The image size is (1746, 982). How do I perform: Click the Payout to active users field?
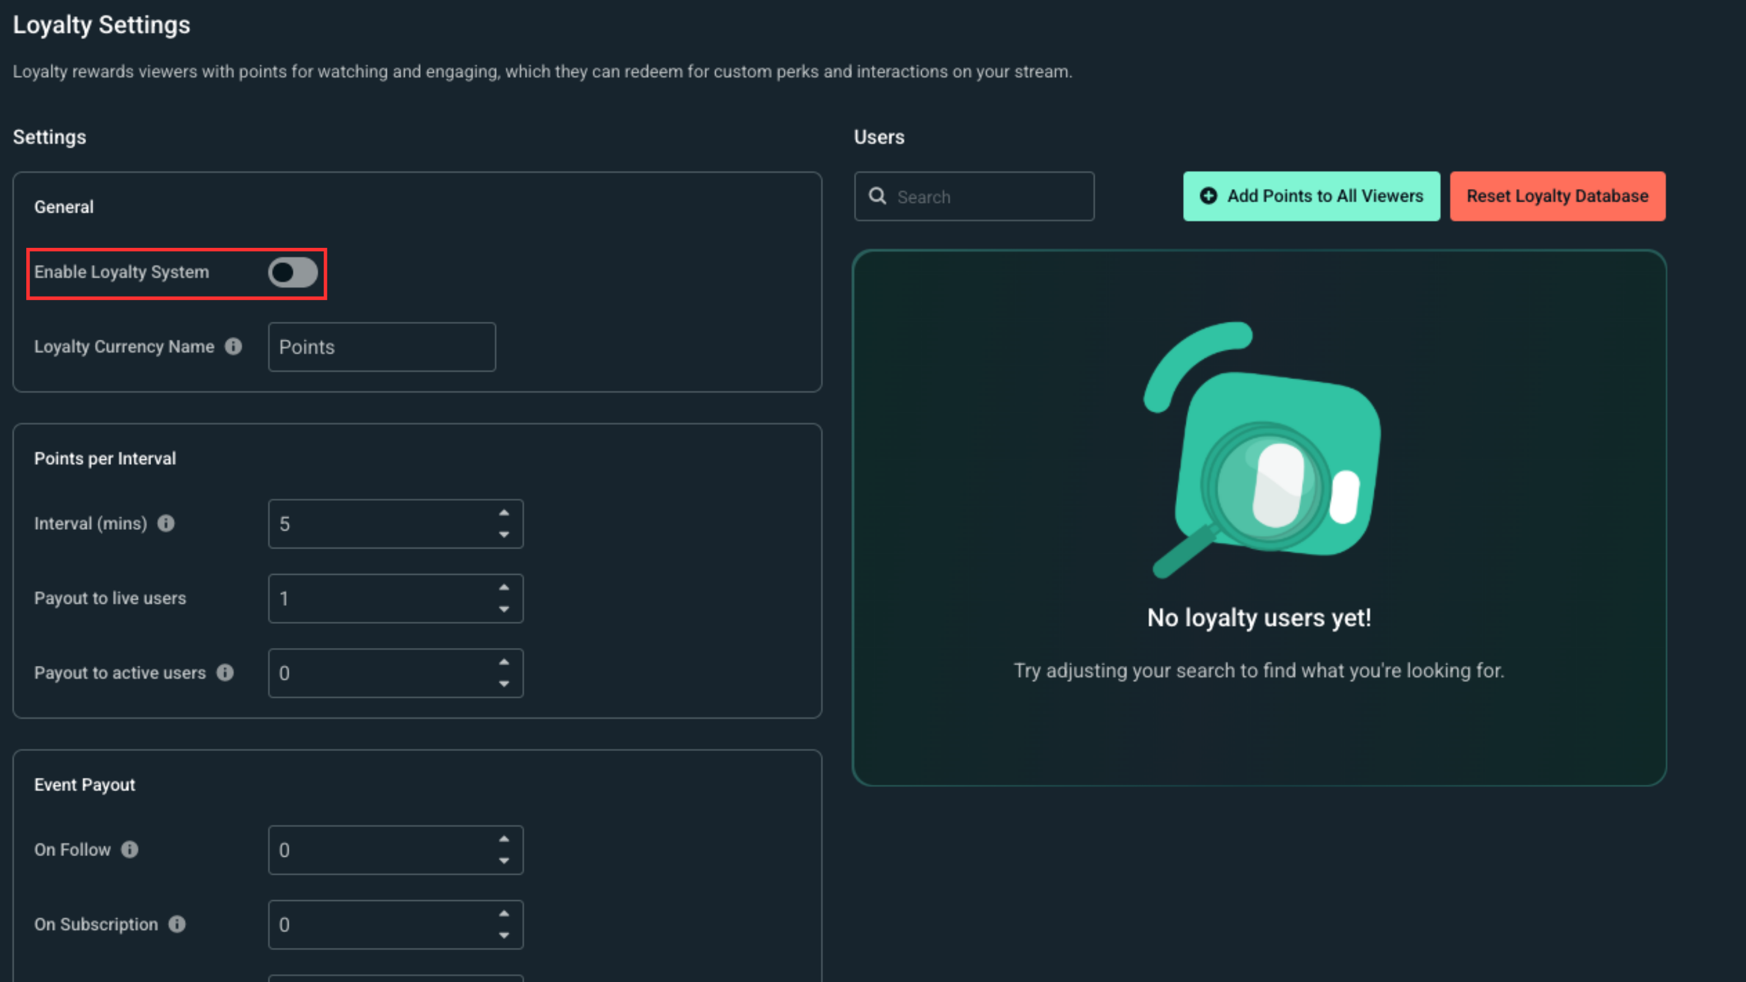pos(395,673)
